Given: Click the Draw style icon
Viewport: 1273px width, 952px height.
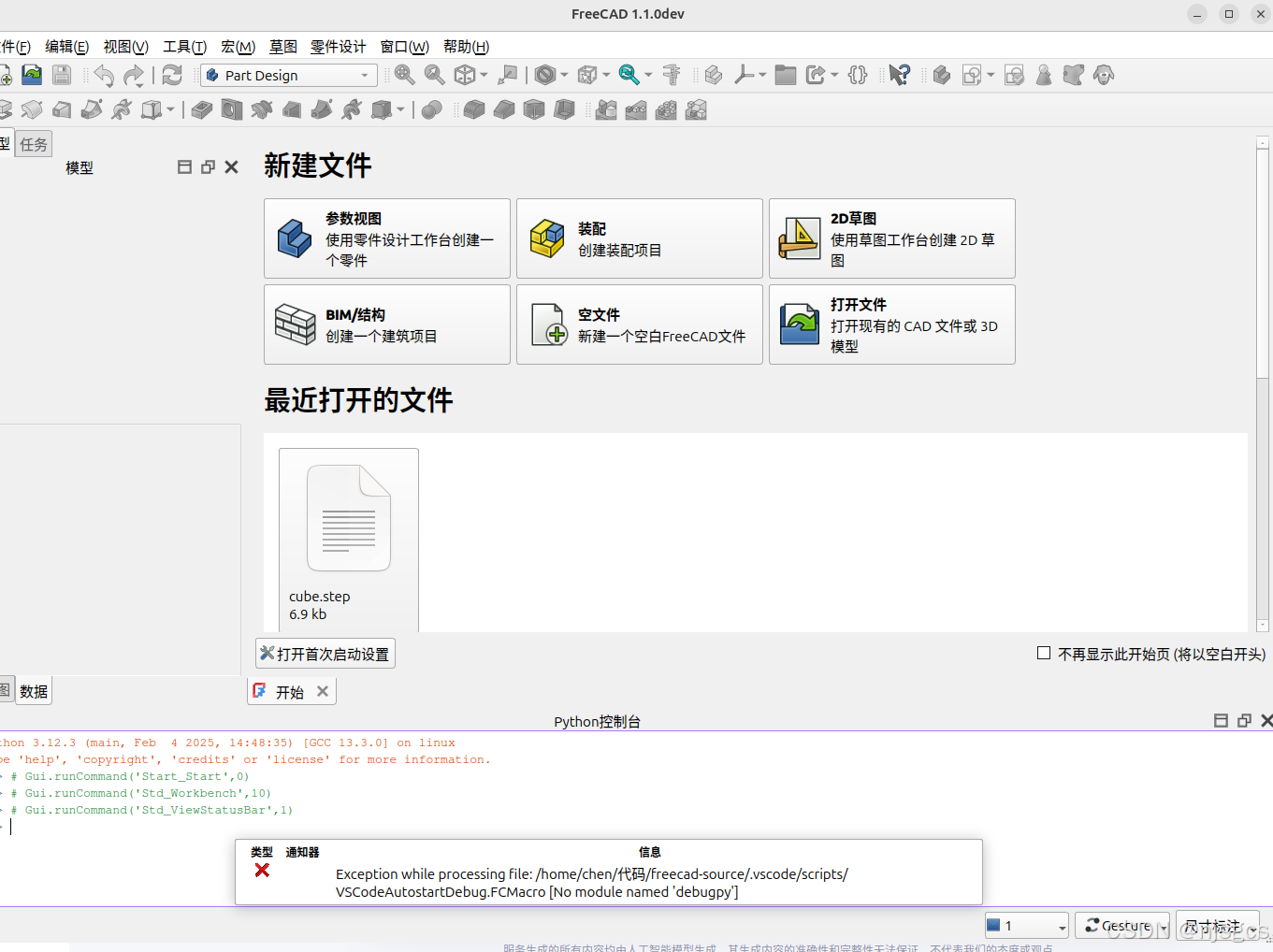Looking at the screenshot, I should point(546,75).
